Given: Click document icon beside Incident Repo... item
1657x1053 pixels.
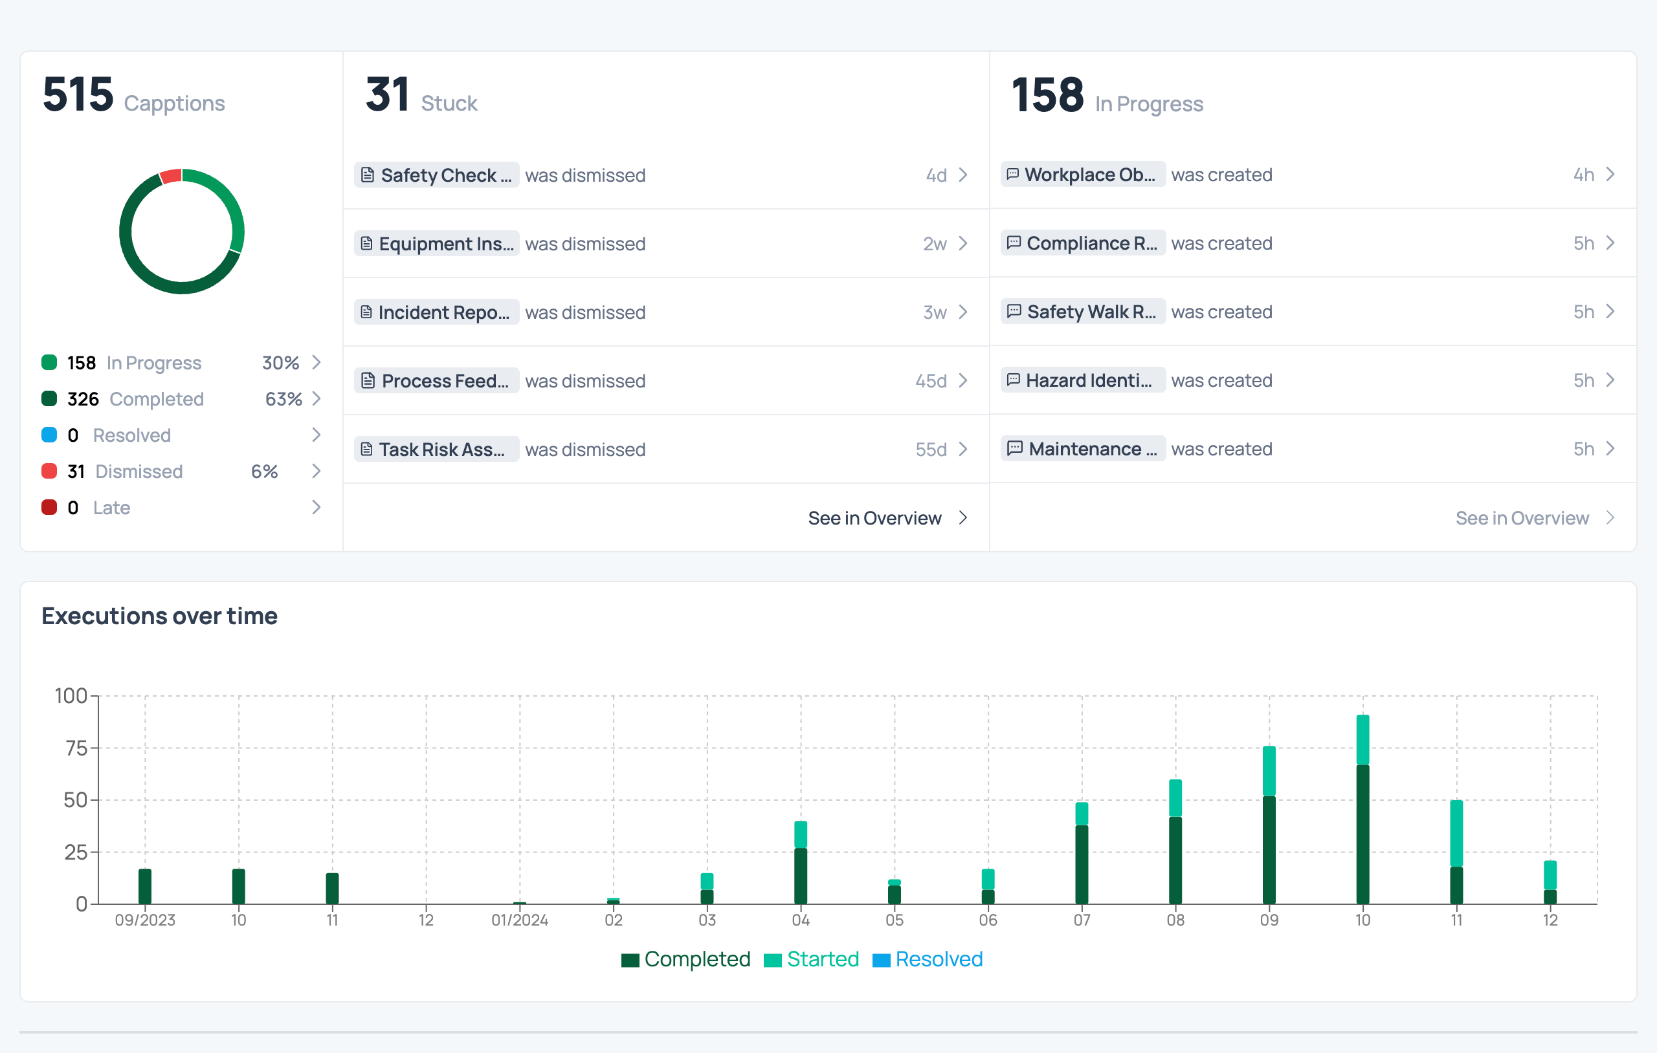Looking at the screenshot, I should click(x=366, y=312).
